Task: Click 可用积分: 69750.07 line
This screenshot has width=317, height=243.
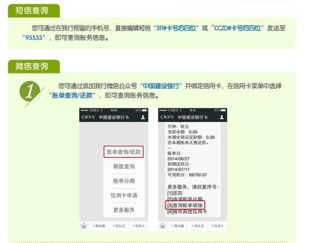Action: click(x=187, y=175)
